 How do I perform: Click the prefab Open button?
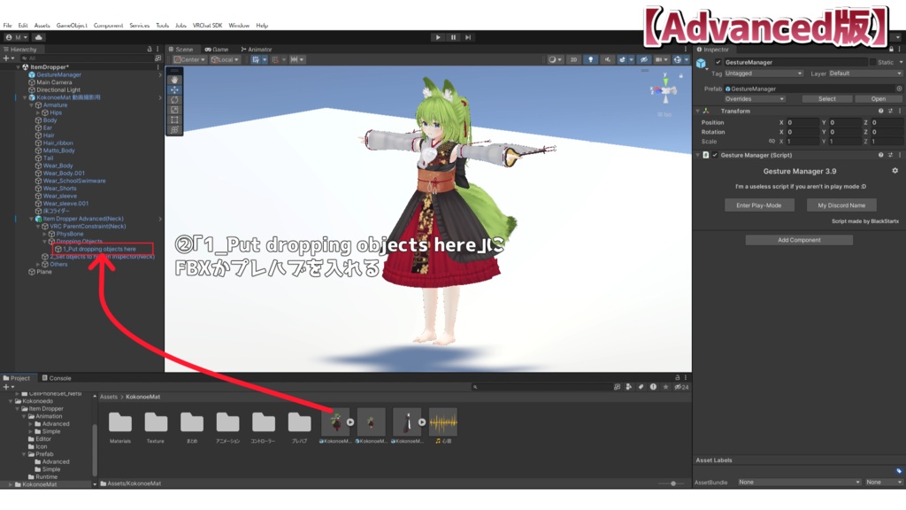(x=879, y=99)
